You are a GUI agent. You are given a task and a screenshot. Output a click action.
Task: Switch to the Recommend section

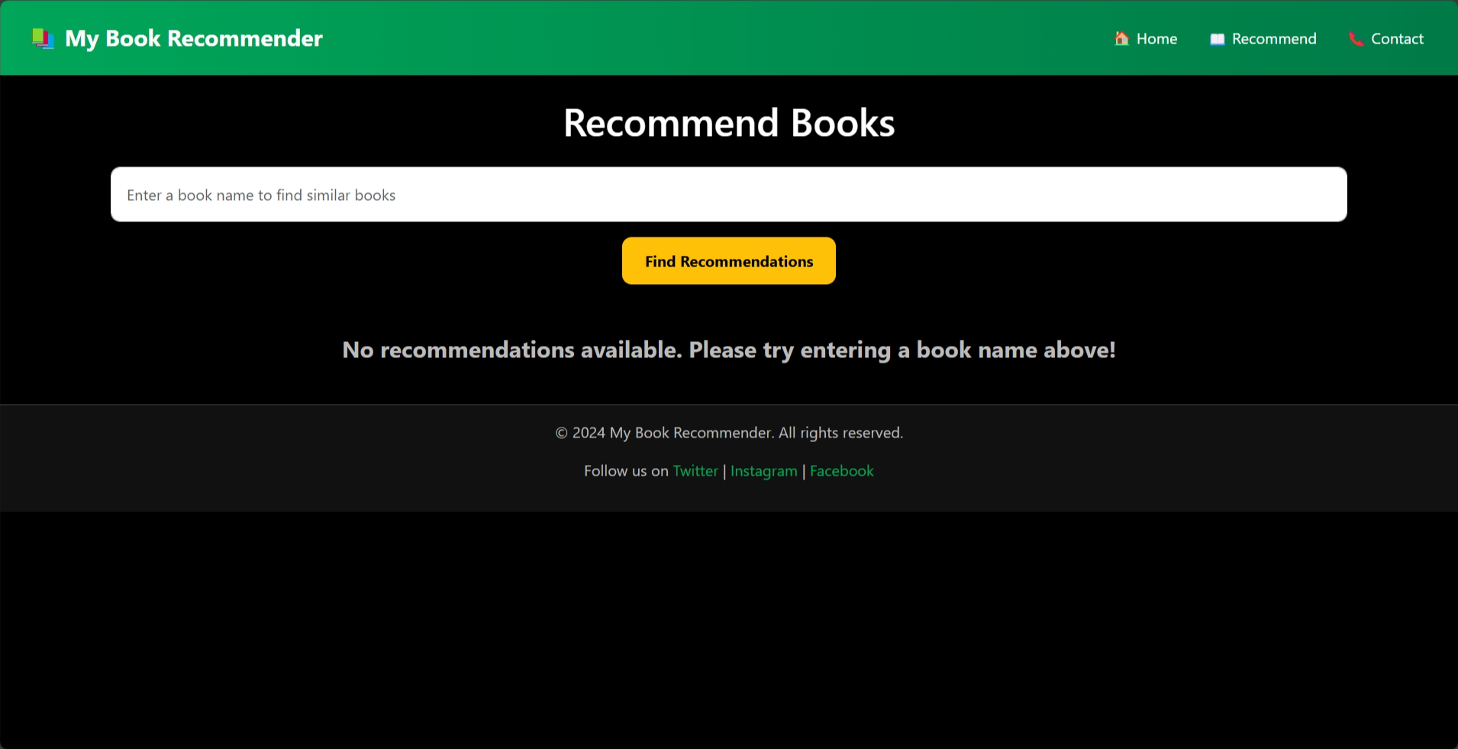[x=1273, y=38]
